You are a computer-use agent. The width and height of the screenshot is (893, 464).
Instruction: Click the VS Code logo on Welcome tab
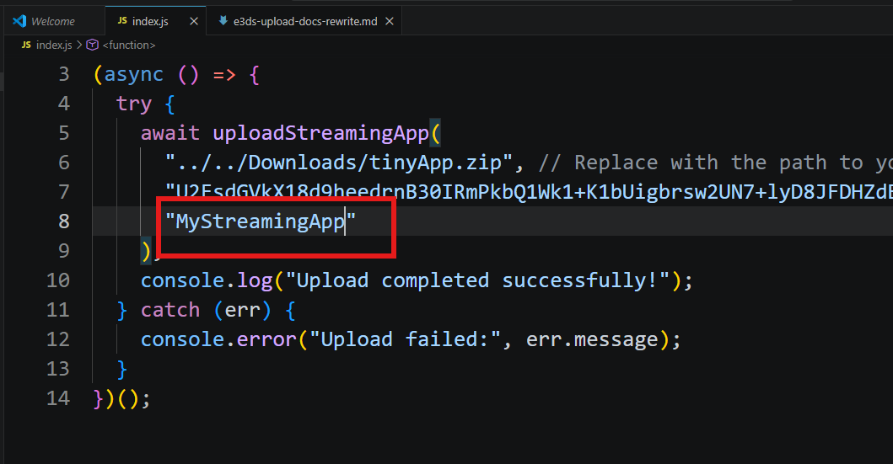[19, 21]
